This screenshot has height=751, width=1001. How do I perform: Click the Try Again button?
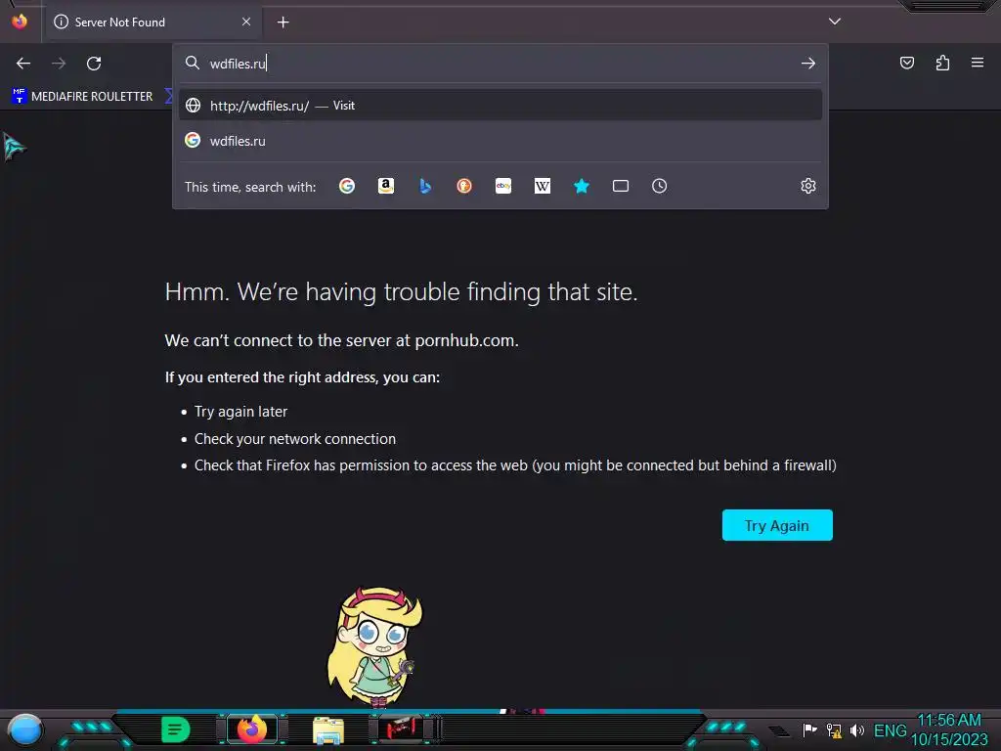point(777,525)
